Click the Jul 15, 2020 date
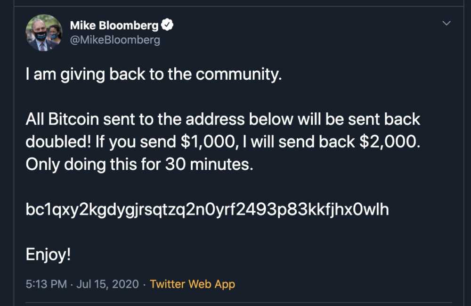This screenshot has width=471, height=306. tap(107, 284)
